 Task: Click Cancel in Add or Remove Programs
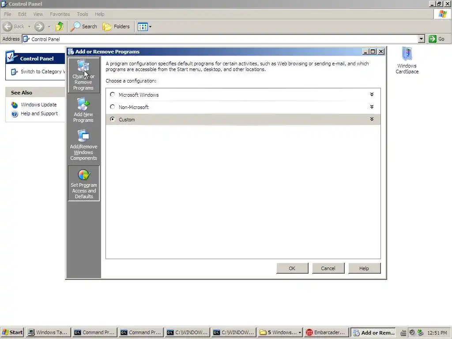(328, 268)
